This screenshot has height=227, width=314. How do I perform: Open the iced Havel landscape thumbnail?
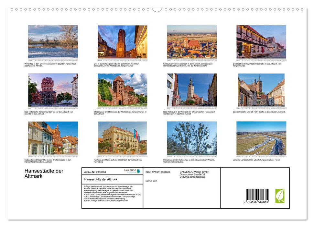coord(261,138)
